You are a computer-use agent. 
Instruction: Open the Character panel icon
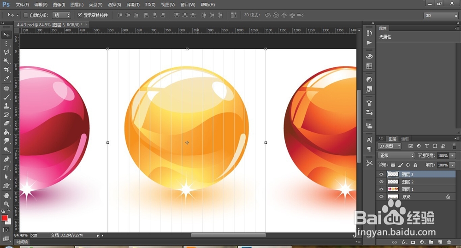coord(369,140)
